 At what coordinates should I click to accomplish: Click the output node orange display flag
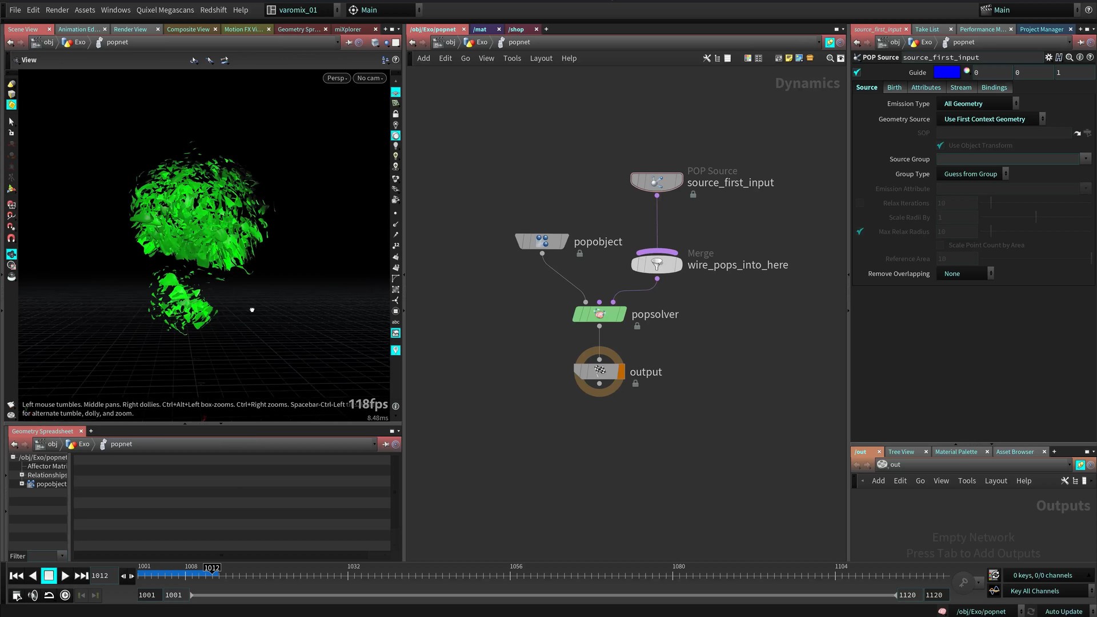[621, 371]
